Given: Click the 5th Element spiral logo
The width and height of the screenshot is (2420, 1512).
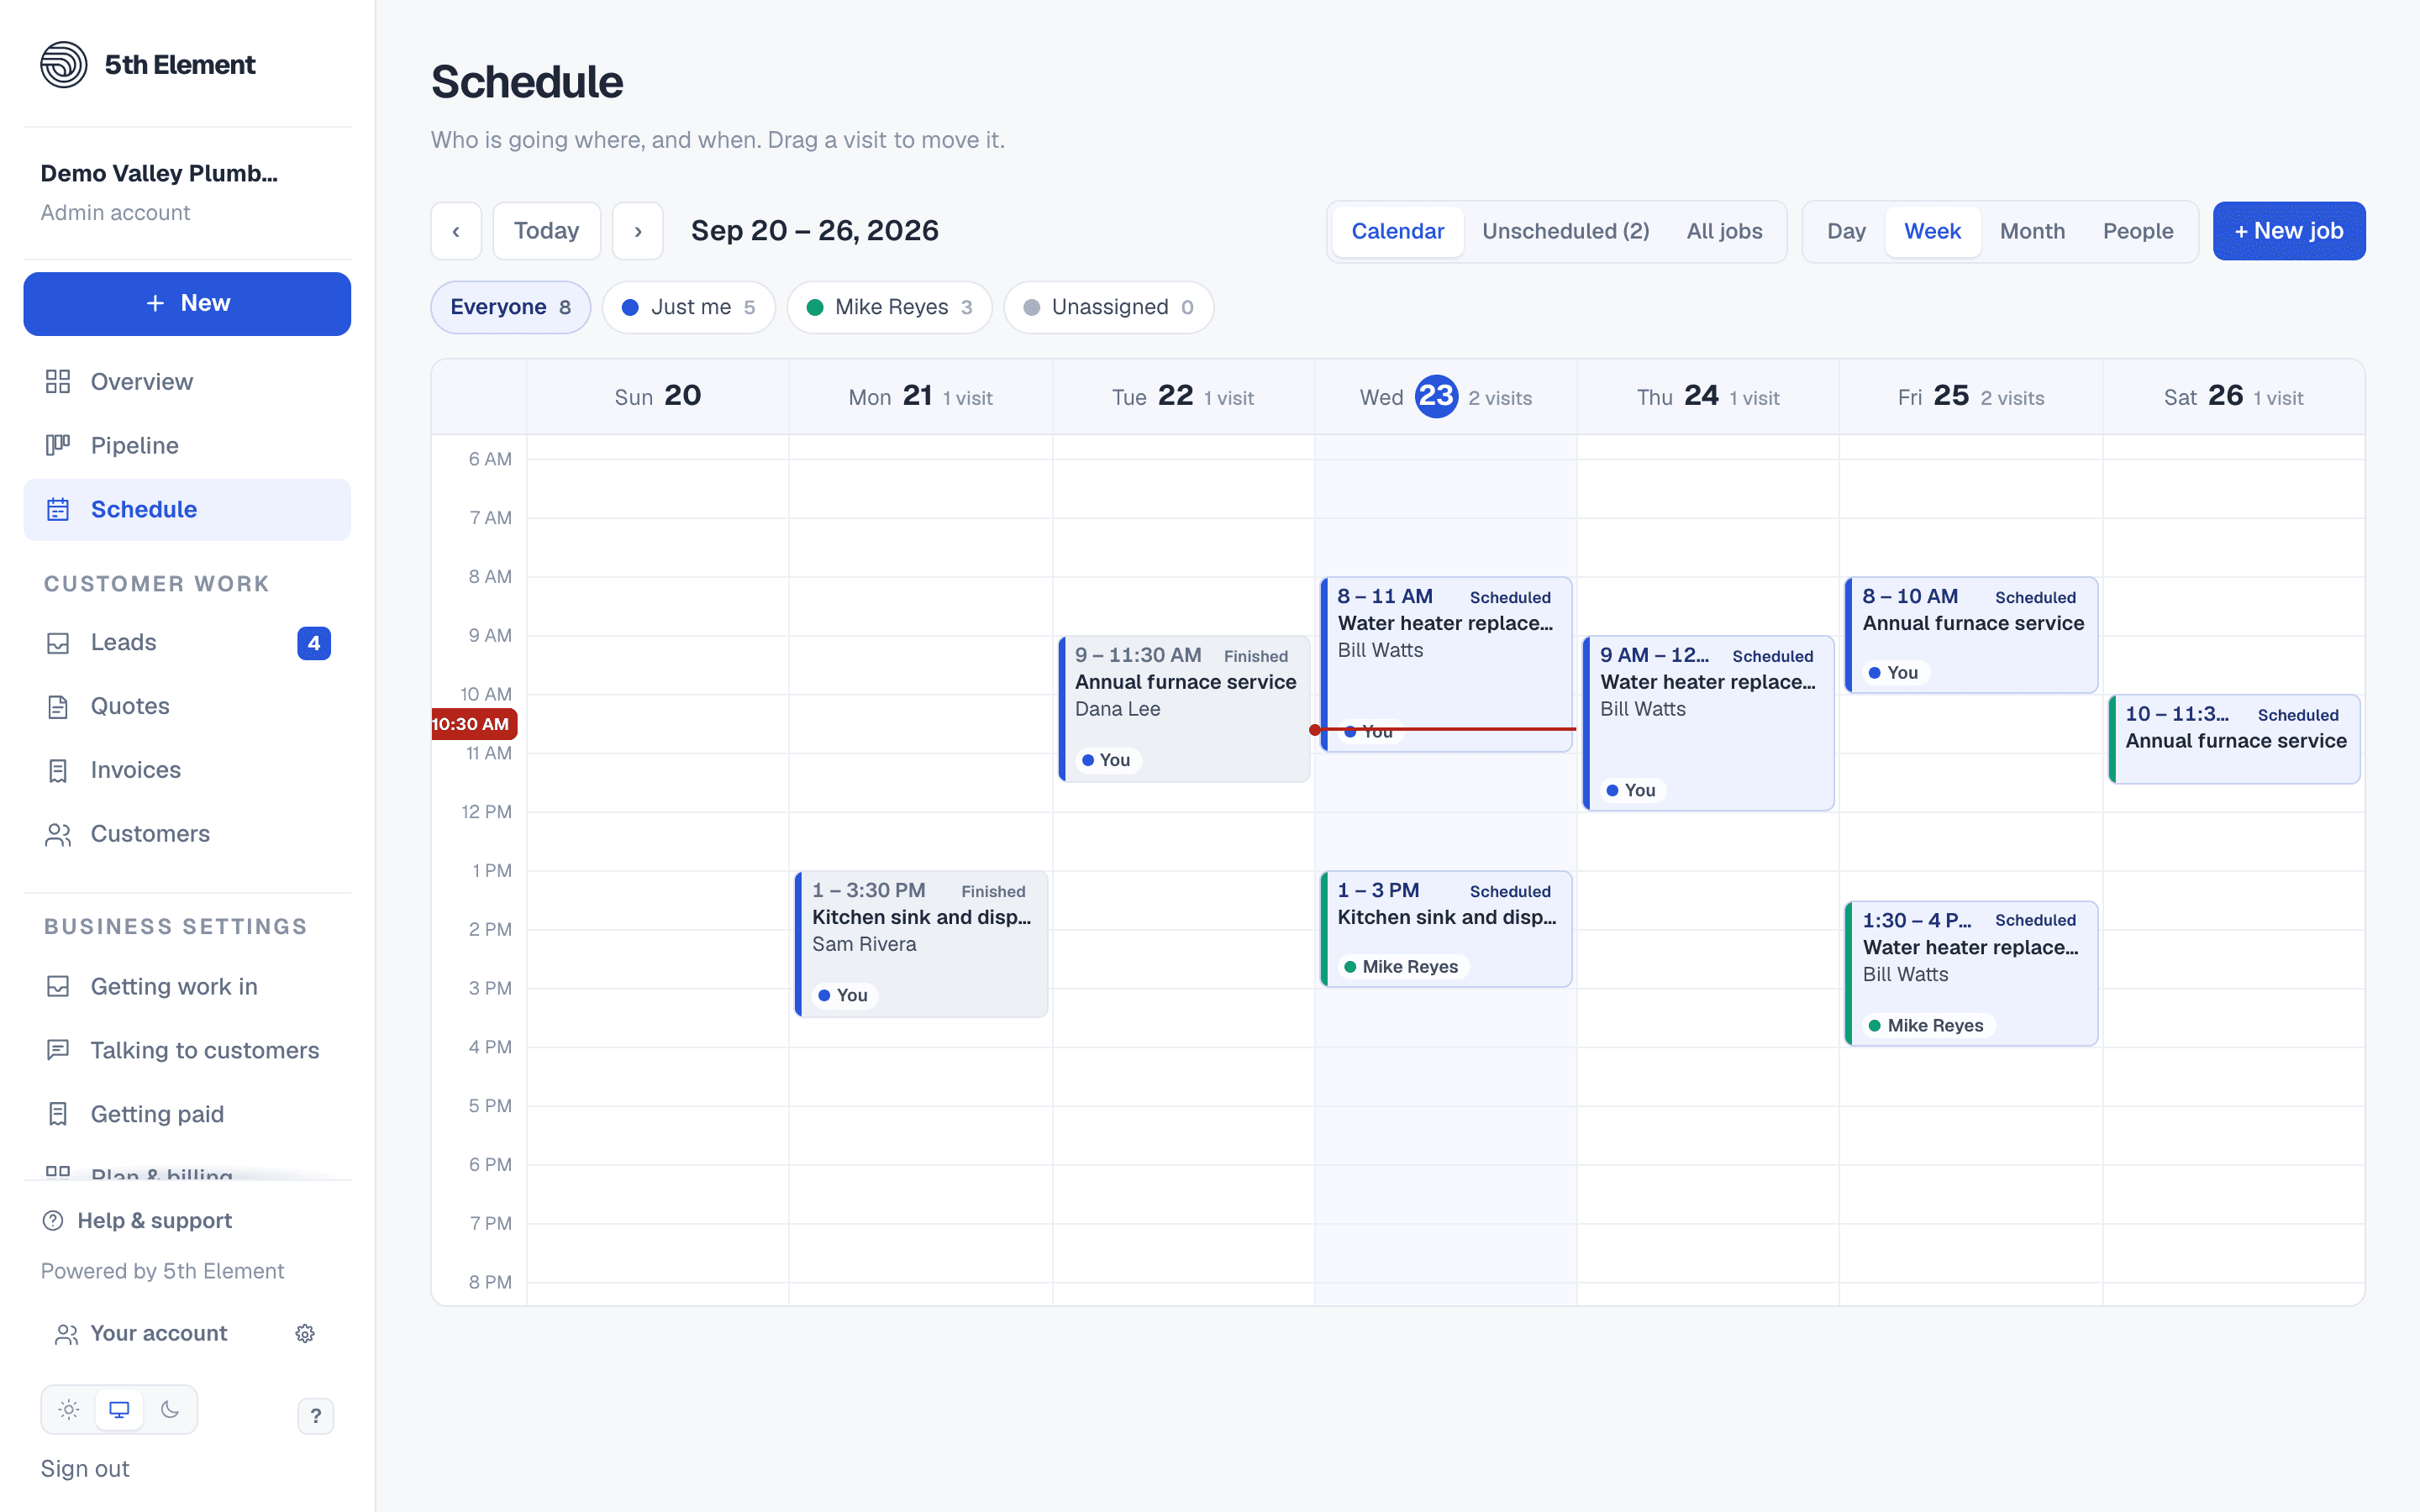Looking at the screenshot, I should (64, 65).
